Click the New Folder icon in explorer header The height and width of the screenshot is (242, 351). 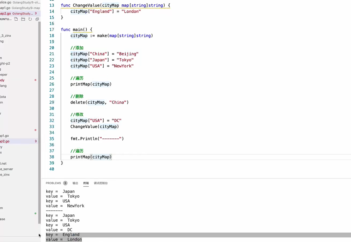click(23, 19)
